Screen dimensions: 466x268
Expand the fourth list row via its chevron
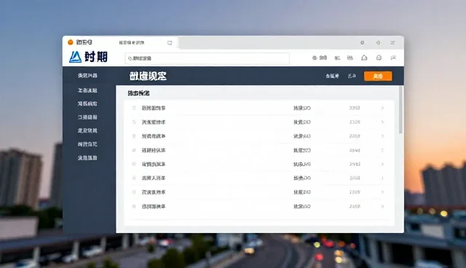pos(382,150)
